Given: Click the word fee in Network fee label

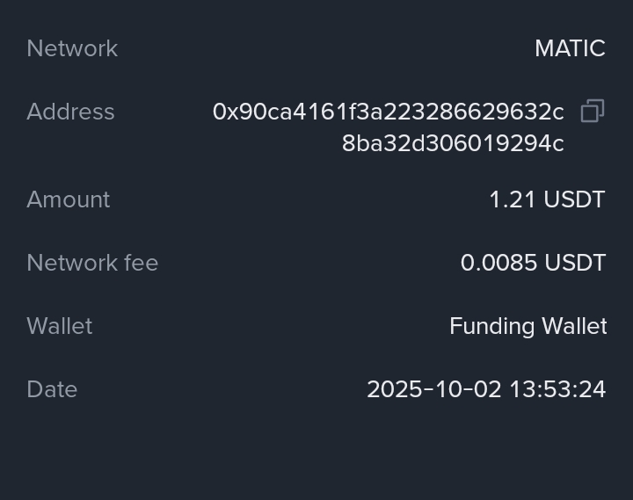Looking at the screenshot, I should tap(142, 263).
